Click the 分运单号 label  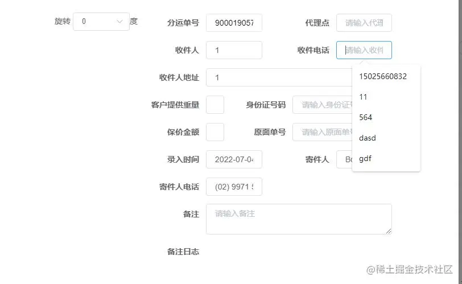tap(183, 23)
